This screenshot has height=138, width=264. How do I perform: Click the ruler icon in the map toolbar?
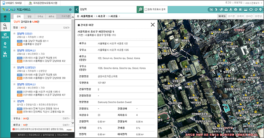pos(246,10)
